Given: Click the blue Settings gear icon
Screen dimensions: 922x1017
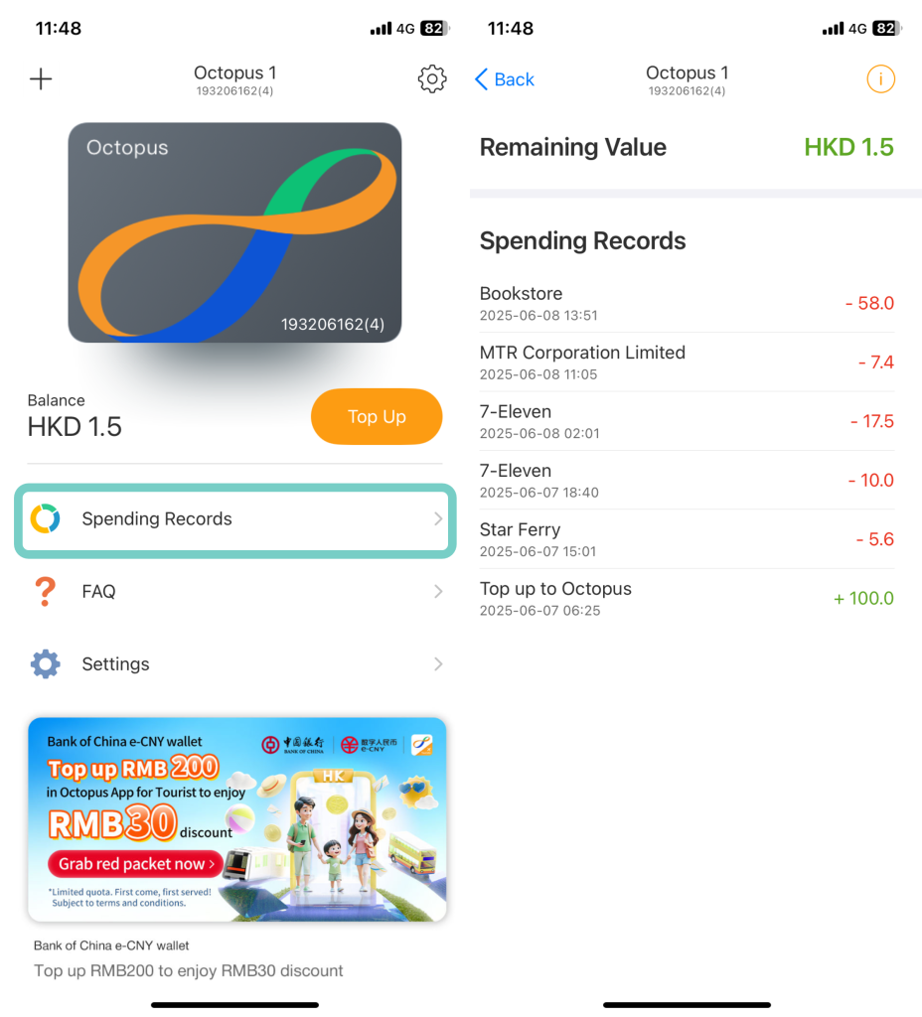Looking at the screenshot, I should coord(46,664).
